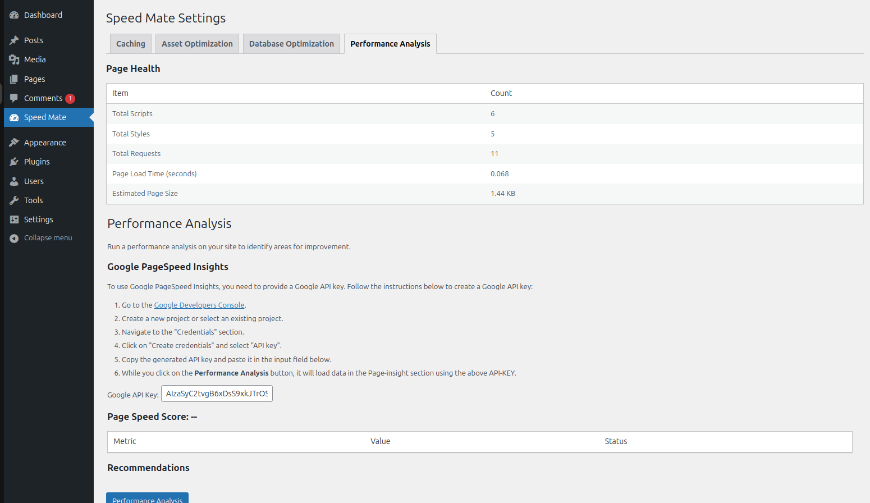
Task: Select Speed Mate in sidebar
Action: pos(49,117)
